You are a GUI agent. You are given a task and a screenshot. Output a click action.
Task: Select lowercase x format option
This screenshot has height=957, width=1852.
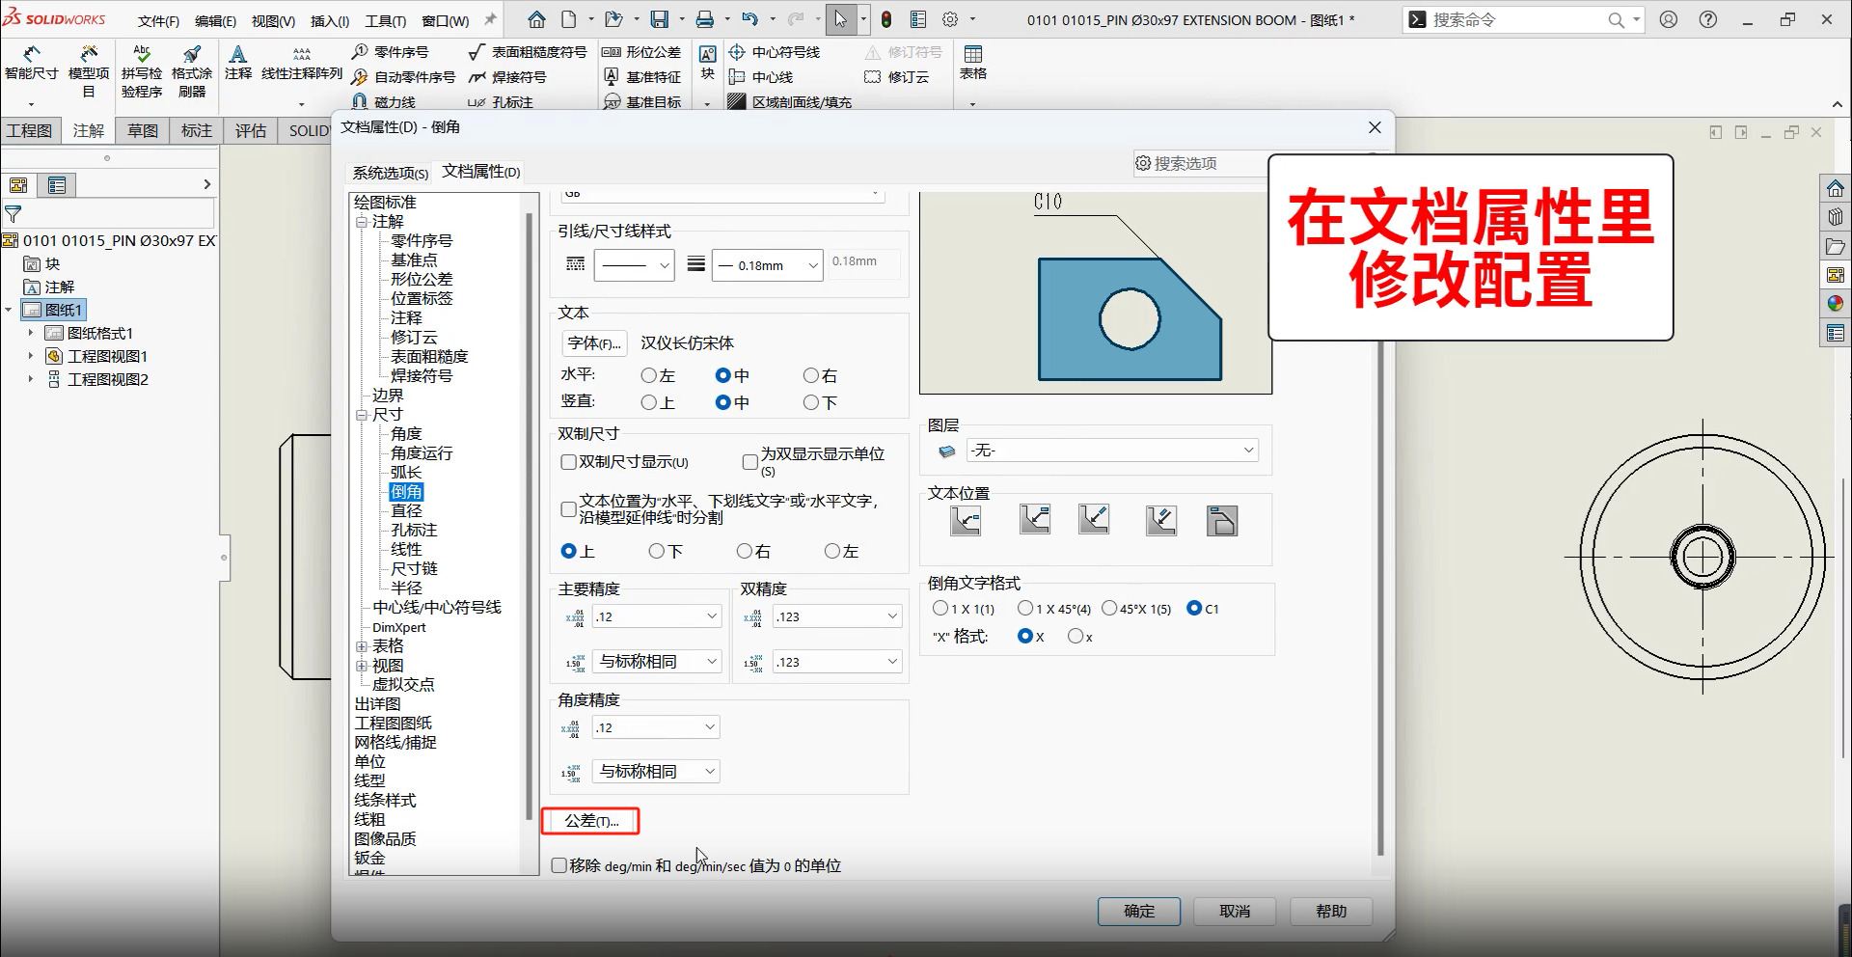tap(1076, 636)
